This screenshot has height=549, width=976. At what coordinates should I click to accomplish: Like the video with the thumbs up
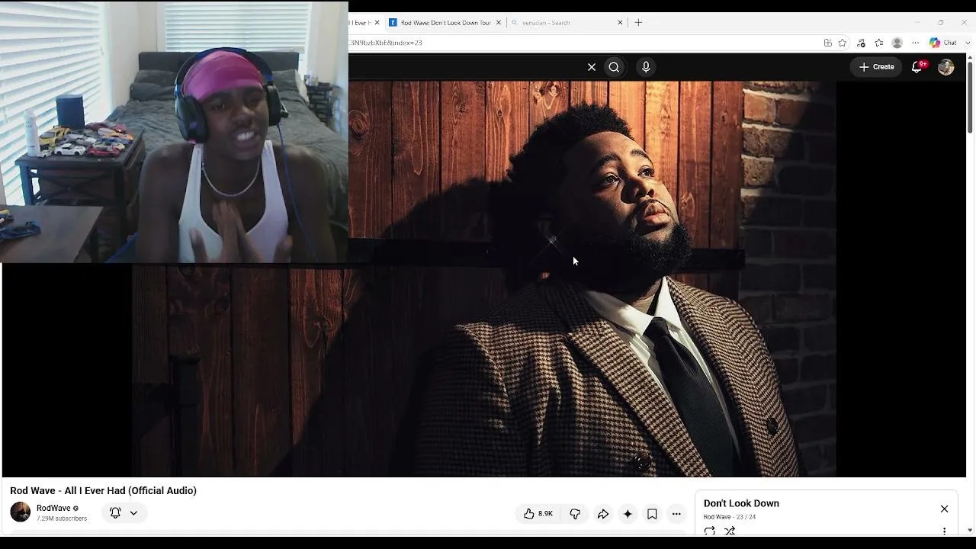538,514
